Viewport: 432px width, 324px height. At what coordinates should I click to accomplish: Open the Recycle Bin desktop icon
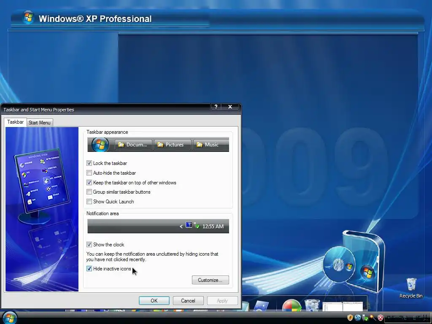[411, 288]
